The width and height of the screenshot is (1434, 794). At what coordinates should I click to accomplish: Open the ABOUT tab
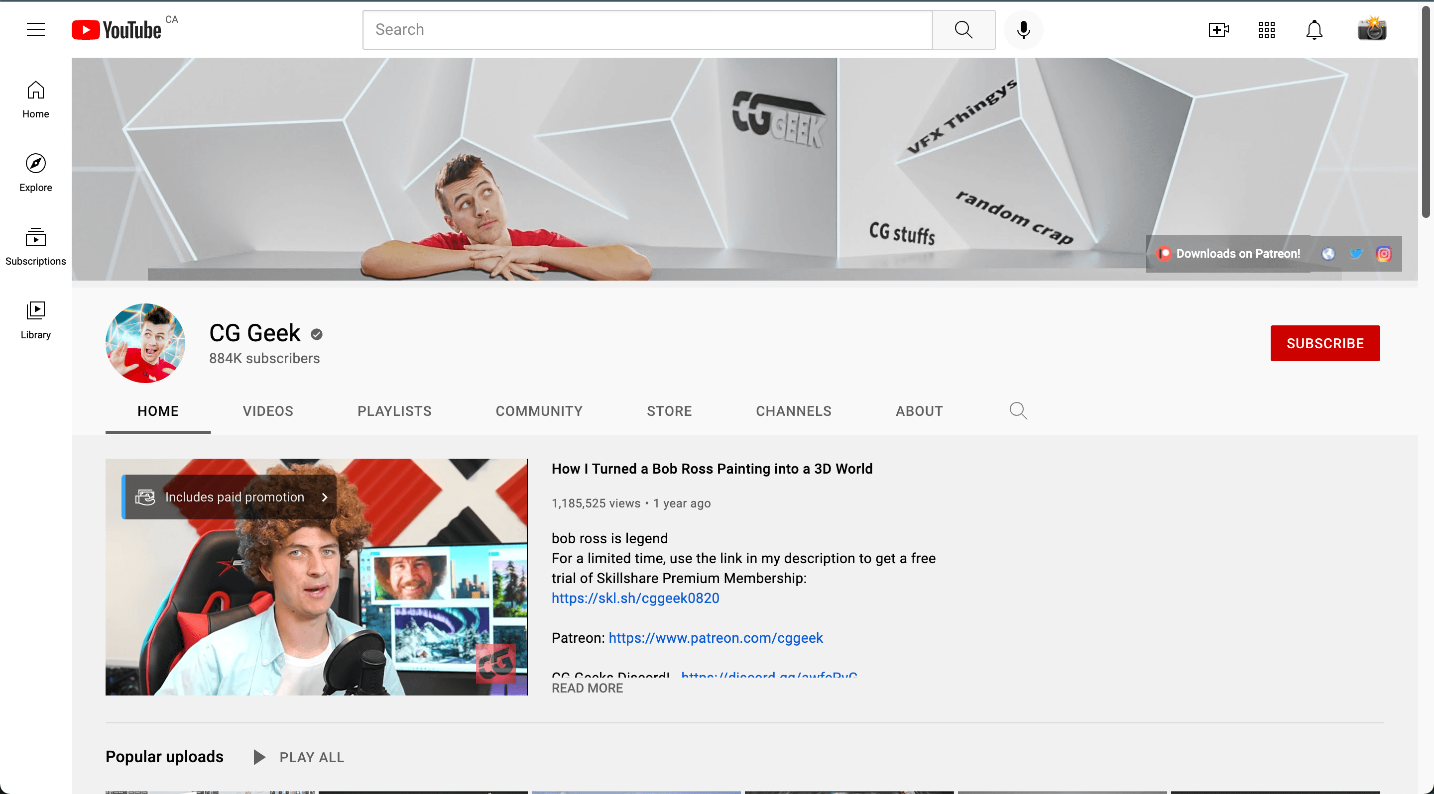919,411
